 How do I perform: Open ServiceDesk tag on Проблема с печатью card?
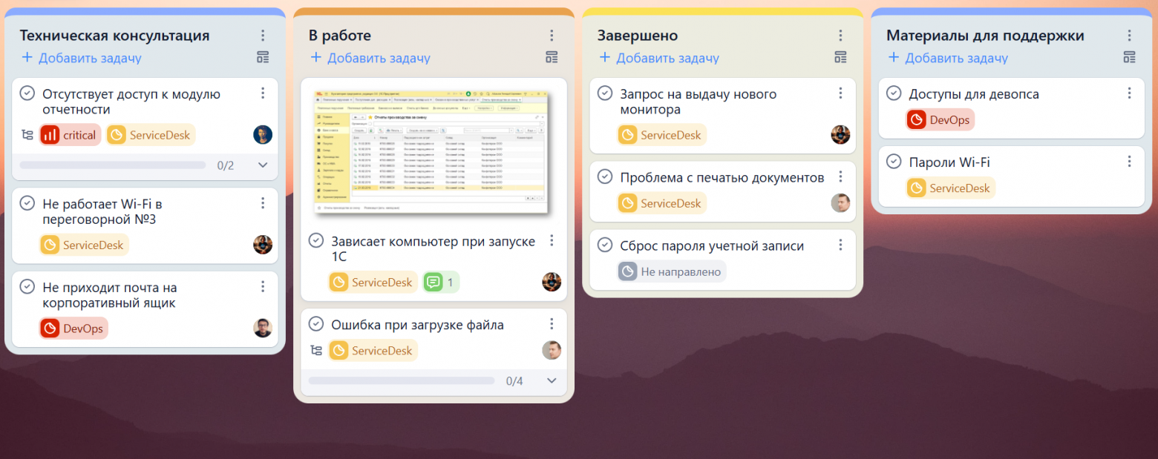point(662,202)
